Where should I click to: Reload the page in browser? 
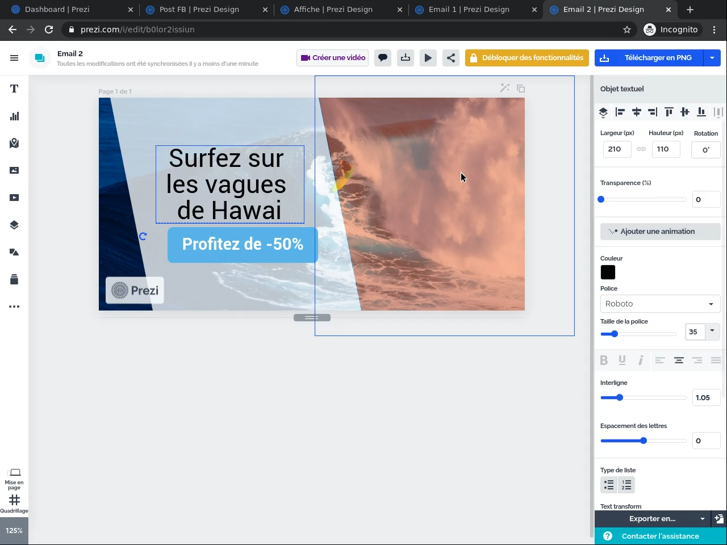49,30
